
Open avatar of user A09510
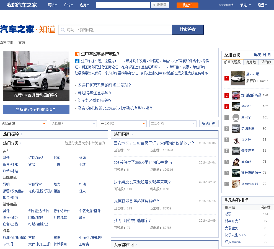pyautogui.click(x=236, y=107)
